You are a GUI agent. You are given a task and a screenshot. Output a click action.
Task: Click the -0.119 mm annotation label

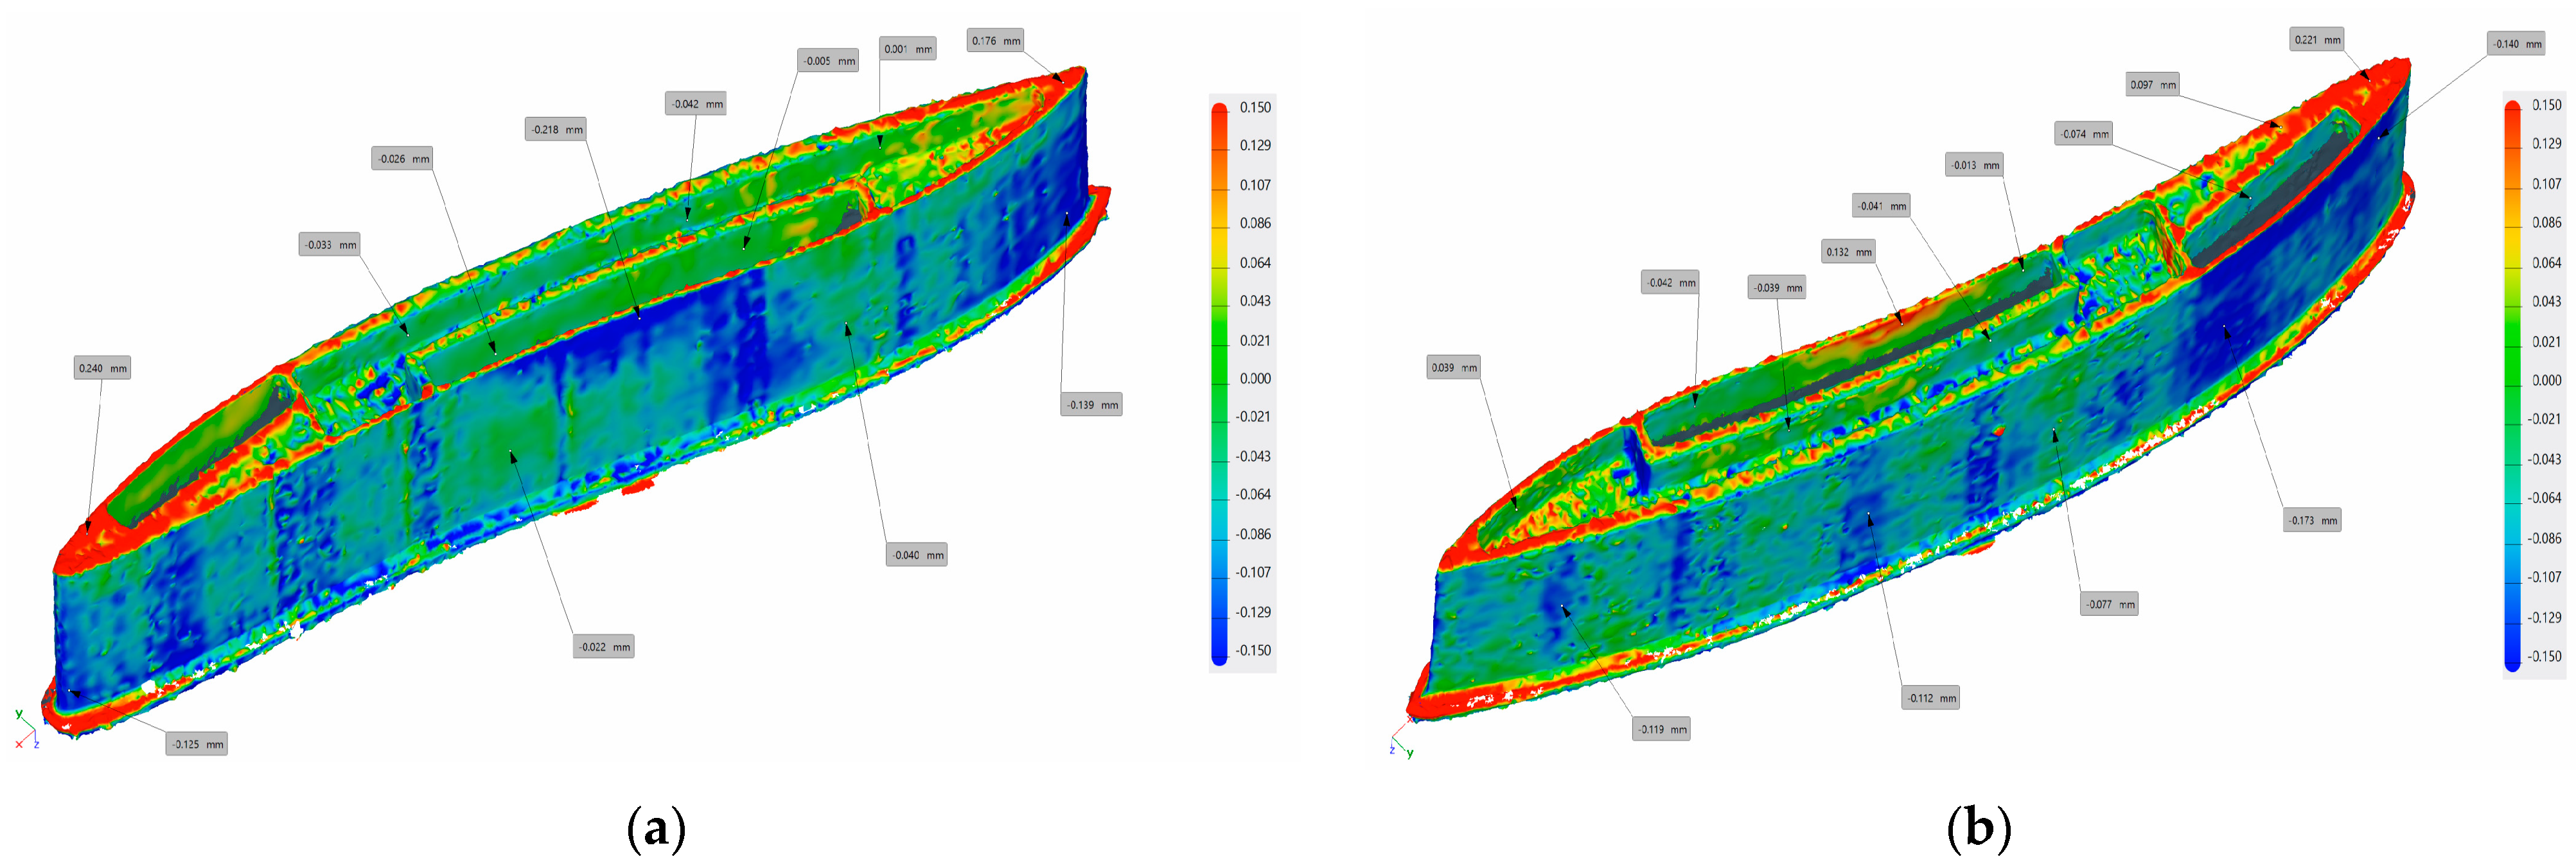pos(1661,729)
